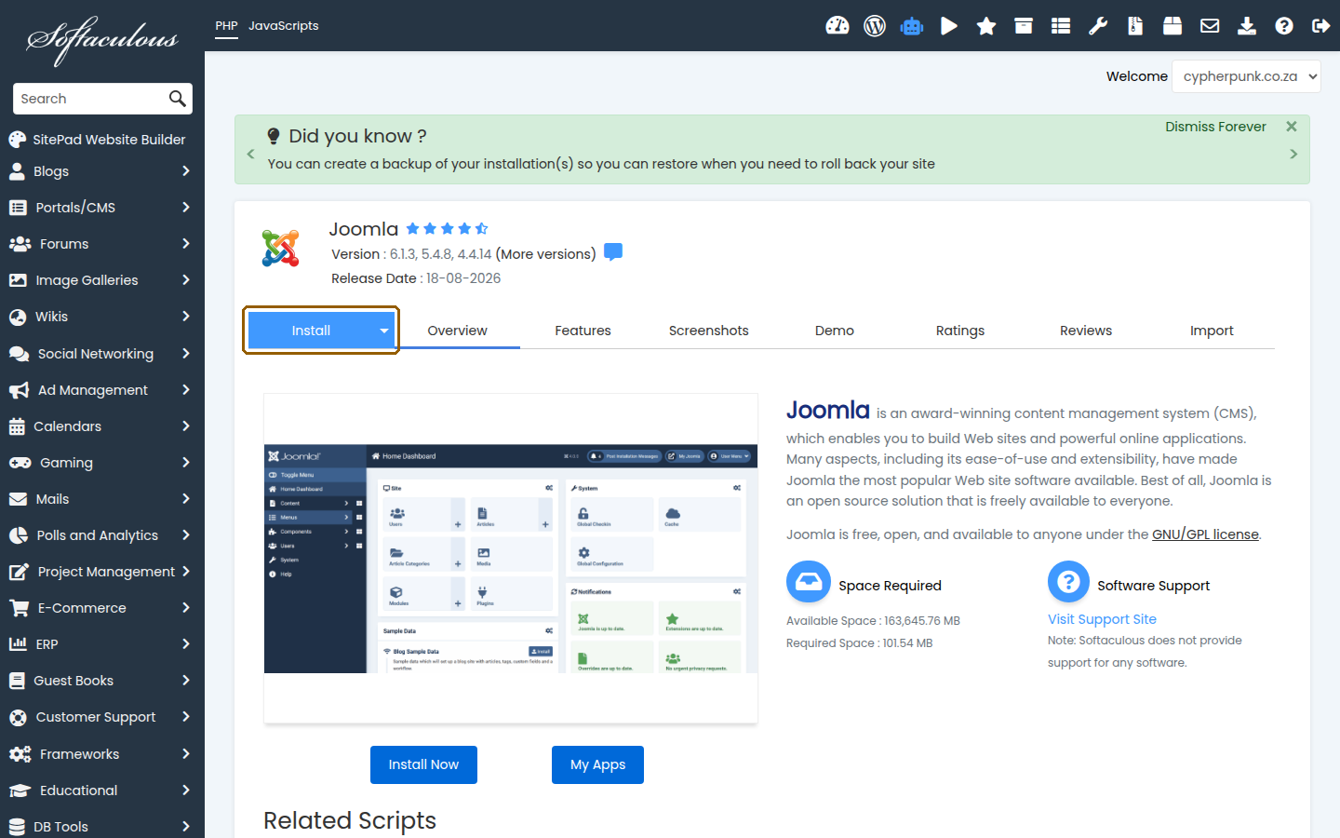Show previous tip with left chevron
The height and width of the screenshot is (838, 1340).
tap(250, 154)
